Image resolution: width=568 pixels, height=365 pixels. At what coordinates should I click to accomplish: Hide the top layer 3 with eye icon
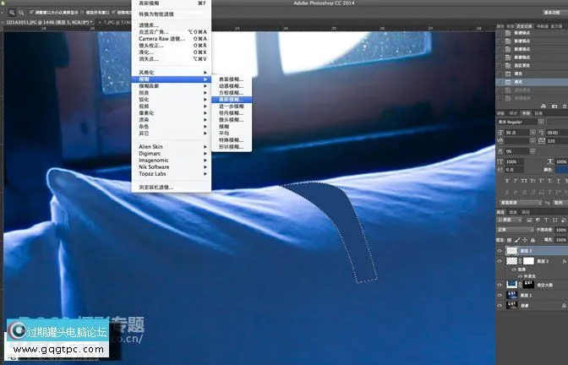tap(500, 251)
